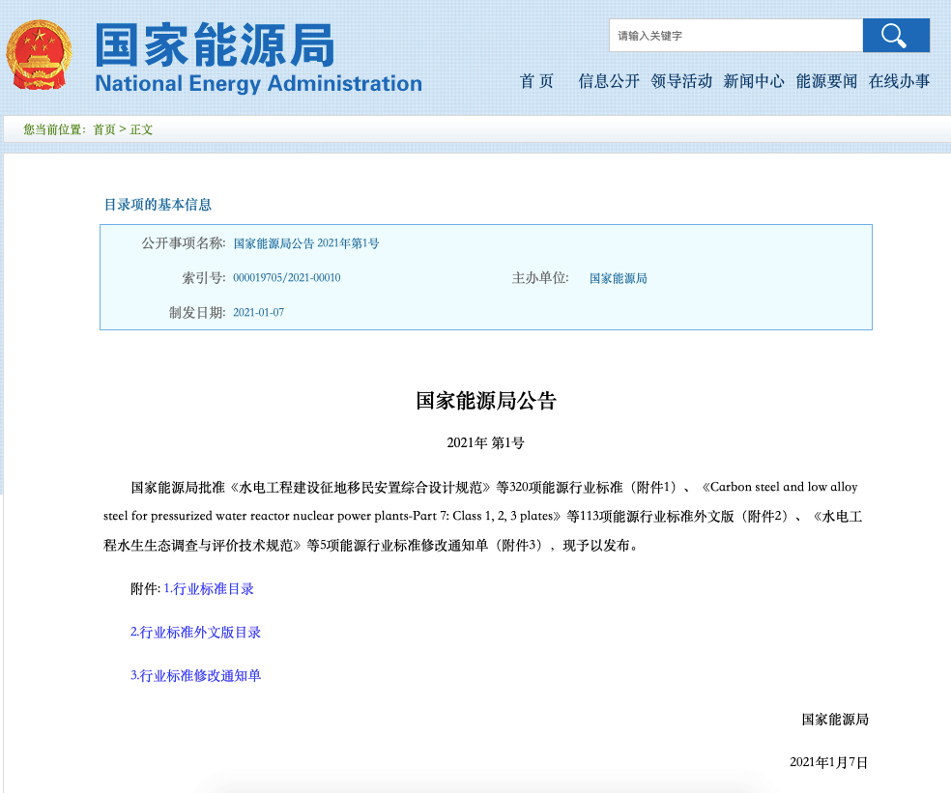This screenshot has width=951, height=793.
Task: Click the national emblem logo
Action: (39, 55)
